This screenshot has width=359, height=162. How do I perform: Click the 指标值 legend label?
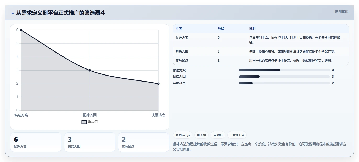93,122
